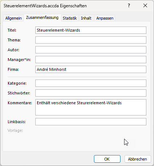
Task: Focus the Kategorie input field
Action: click(x=91, y=83)
